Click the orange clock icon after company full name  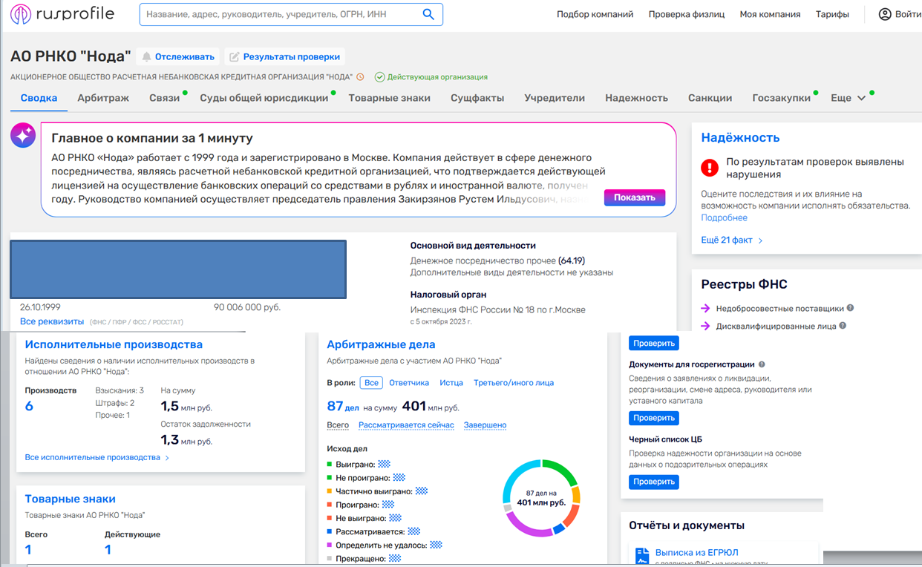pos(360,76)
